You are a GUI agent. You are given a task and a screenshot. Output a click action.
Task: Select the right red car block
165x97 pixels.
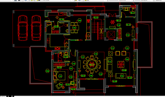[36, 28]
